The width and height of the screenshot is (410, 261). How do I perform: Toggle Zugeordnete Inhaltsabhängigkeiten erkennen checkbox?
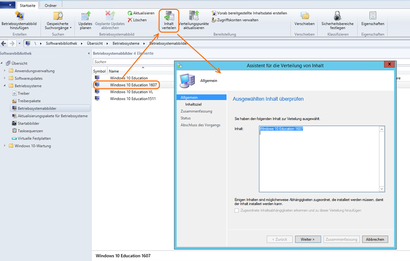pos(237,210)
